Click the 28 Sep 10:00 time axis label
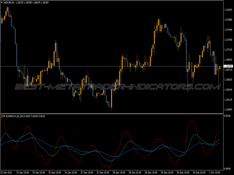The width and height of the screenshot is (234, 175). [x=119, y=172]
